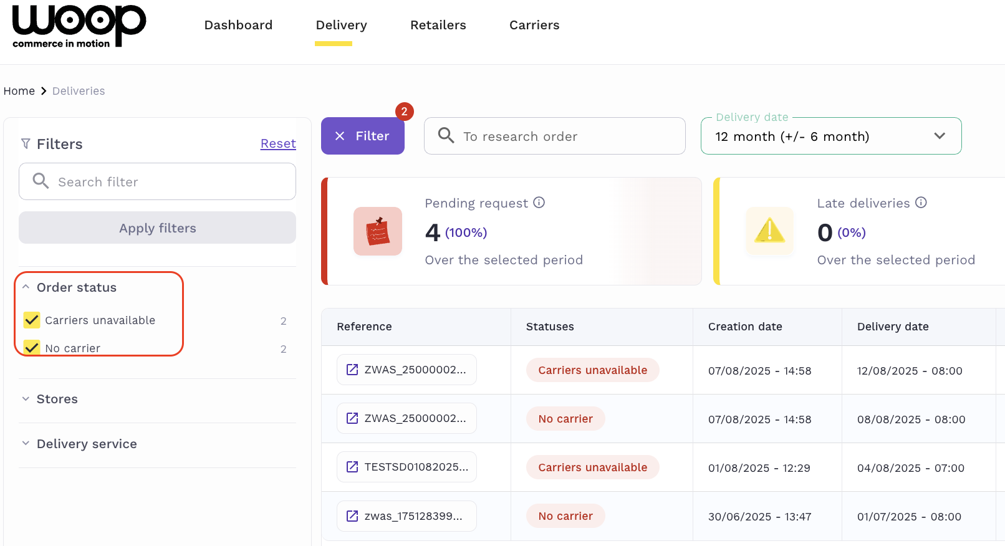1005x546 pixels.
Task: Click the red pinned note Pending icon
Action: tap(378, 231)
